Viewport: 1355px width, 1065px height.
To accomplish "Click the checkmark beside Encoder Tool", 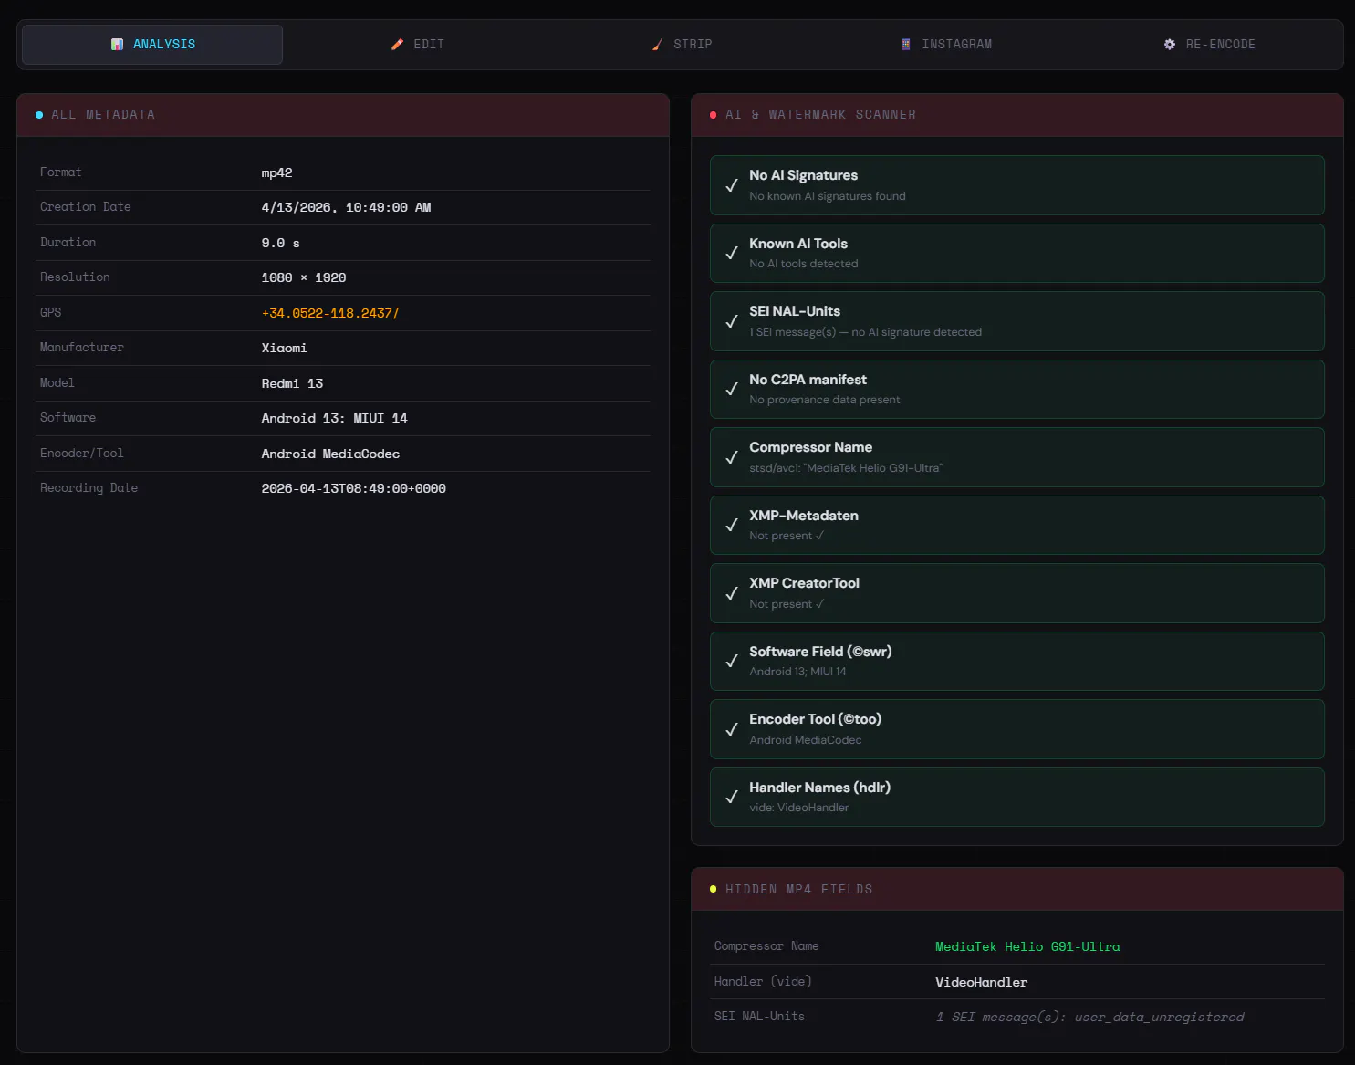I will (732, 729).
